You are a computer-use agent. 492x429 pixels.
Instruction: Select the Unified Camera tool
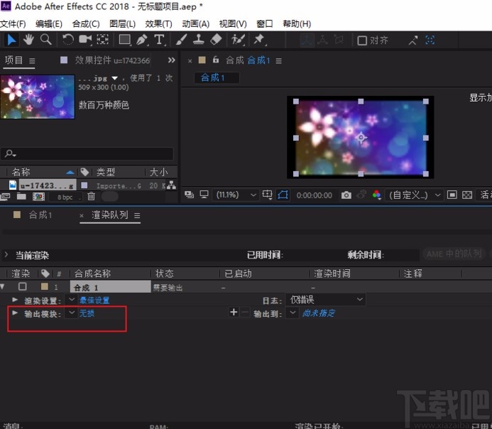(85, 40)
